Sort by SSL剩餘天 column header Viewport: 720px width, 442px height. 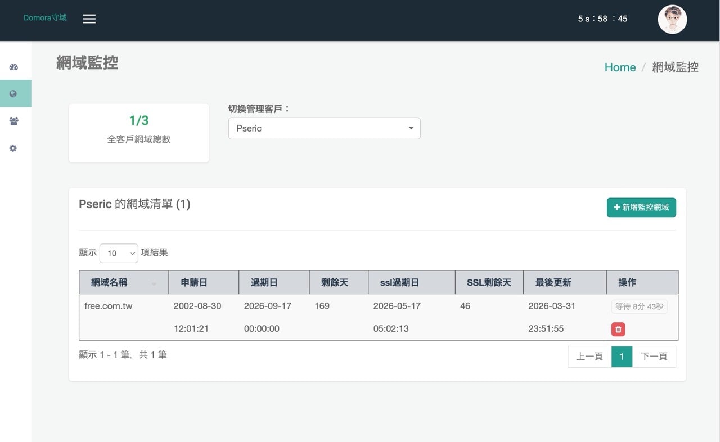coord(489,282)
